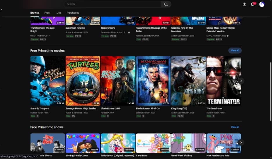The image size is (272, 159).
Task: Open the upload icon in header
Action: pos(244,4)
